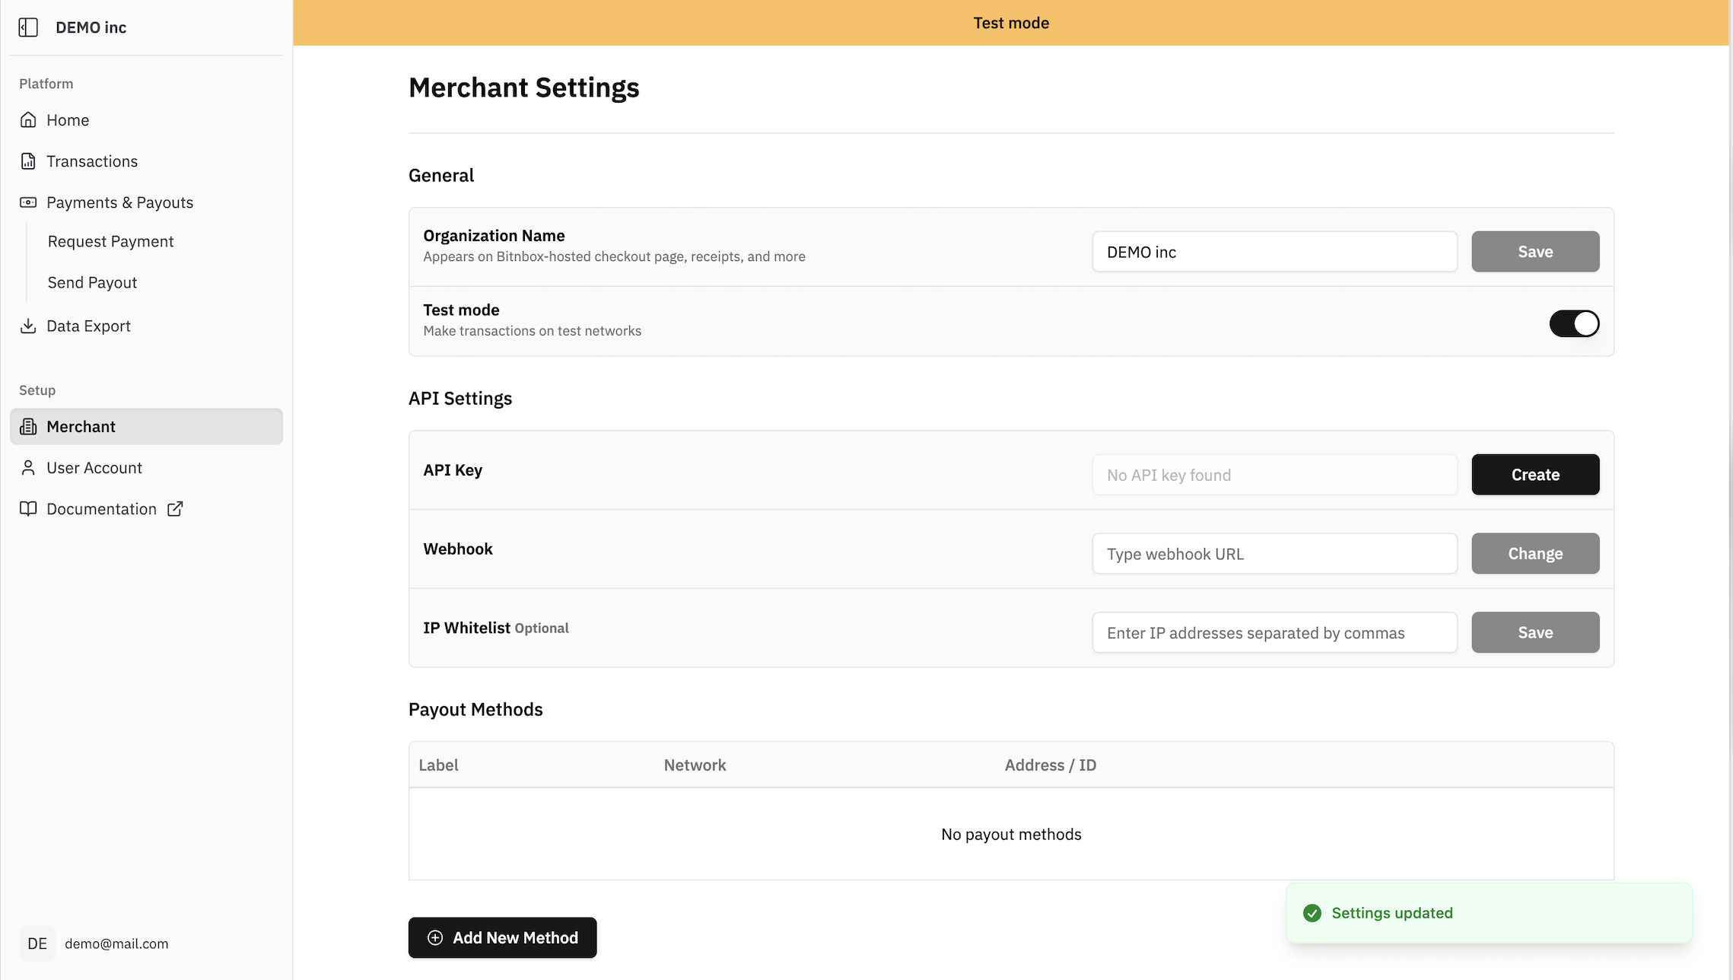The width and height of the screenshot is (1733, 980).
Task: Click the Webhook Change button
Action: point(1535,554)
